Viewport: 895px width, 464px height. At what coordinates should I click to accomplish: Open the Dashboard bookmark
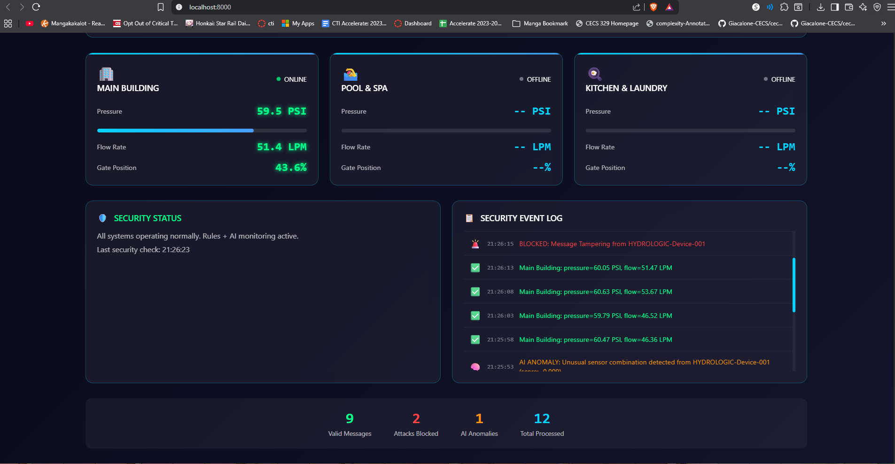[413, 23]
